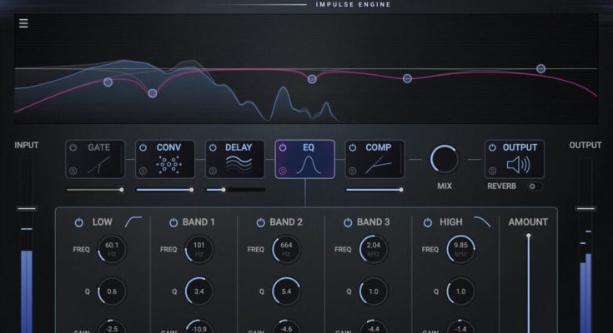The height and width of the screenshot is (333, 613).
Task: Click the BAND 2 frequency knob 664 Hz
Action: [286, 249]
